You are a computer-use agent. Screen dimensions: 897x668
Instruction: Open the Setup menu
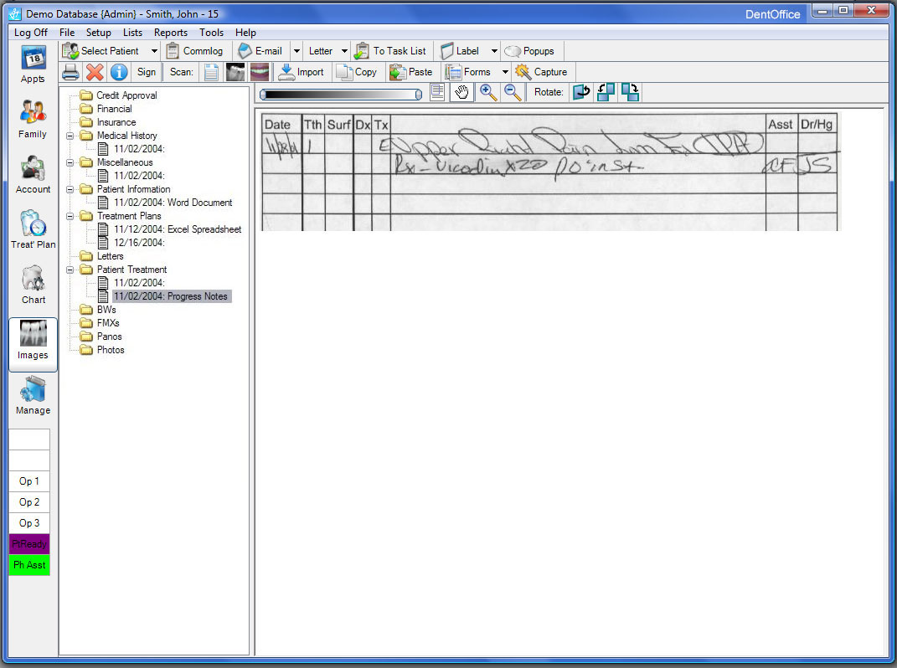(98, 33)
